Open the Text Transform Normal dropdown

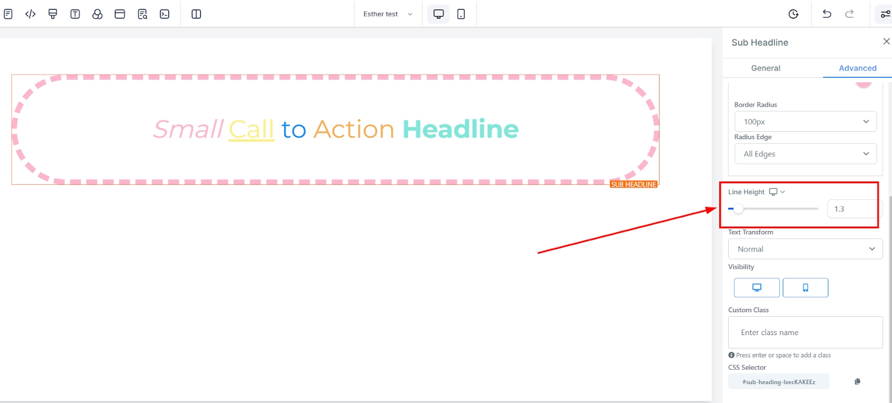click(x=805, y=249)
